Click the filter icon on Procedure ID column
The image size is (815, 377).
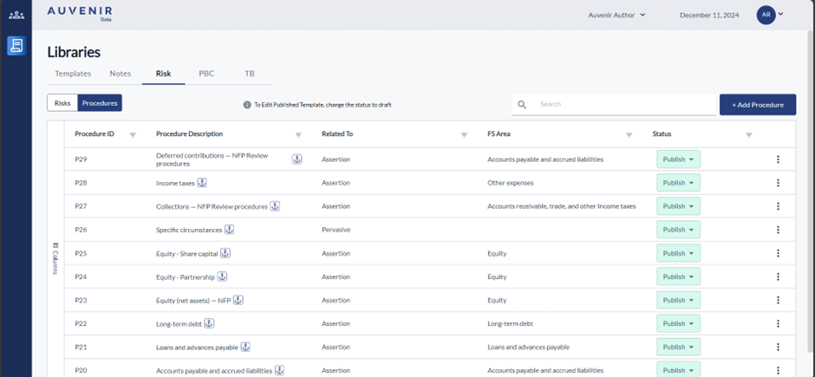(133, 135)
